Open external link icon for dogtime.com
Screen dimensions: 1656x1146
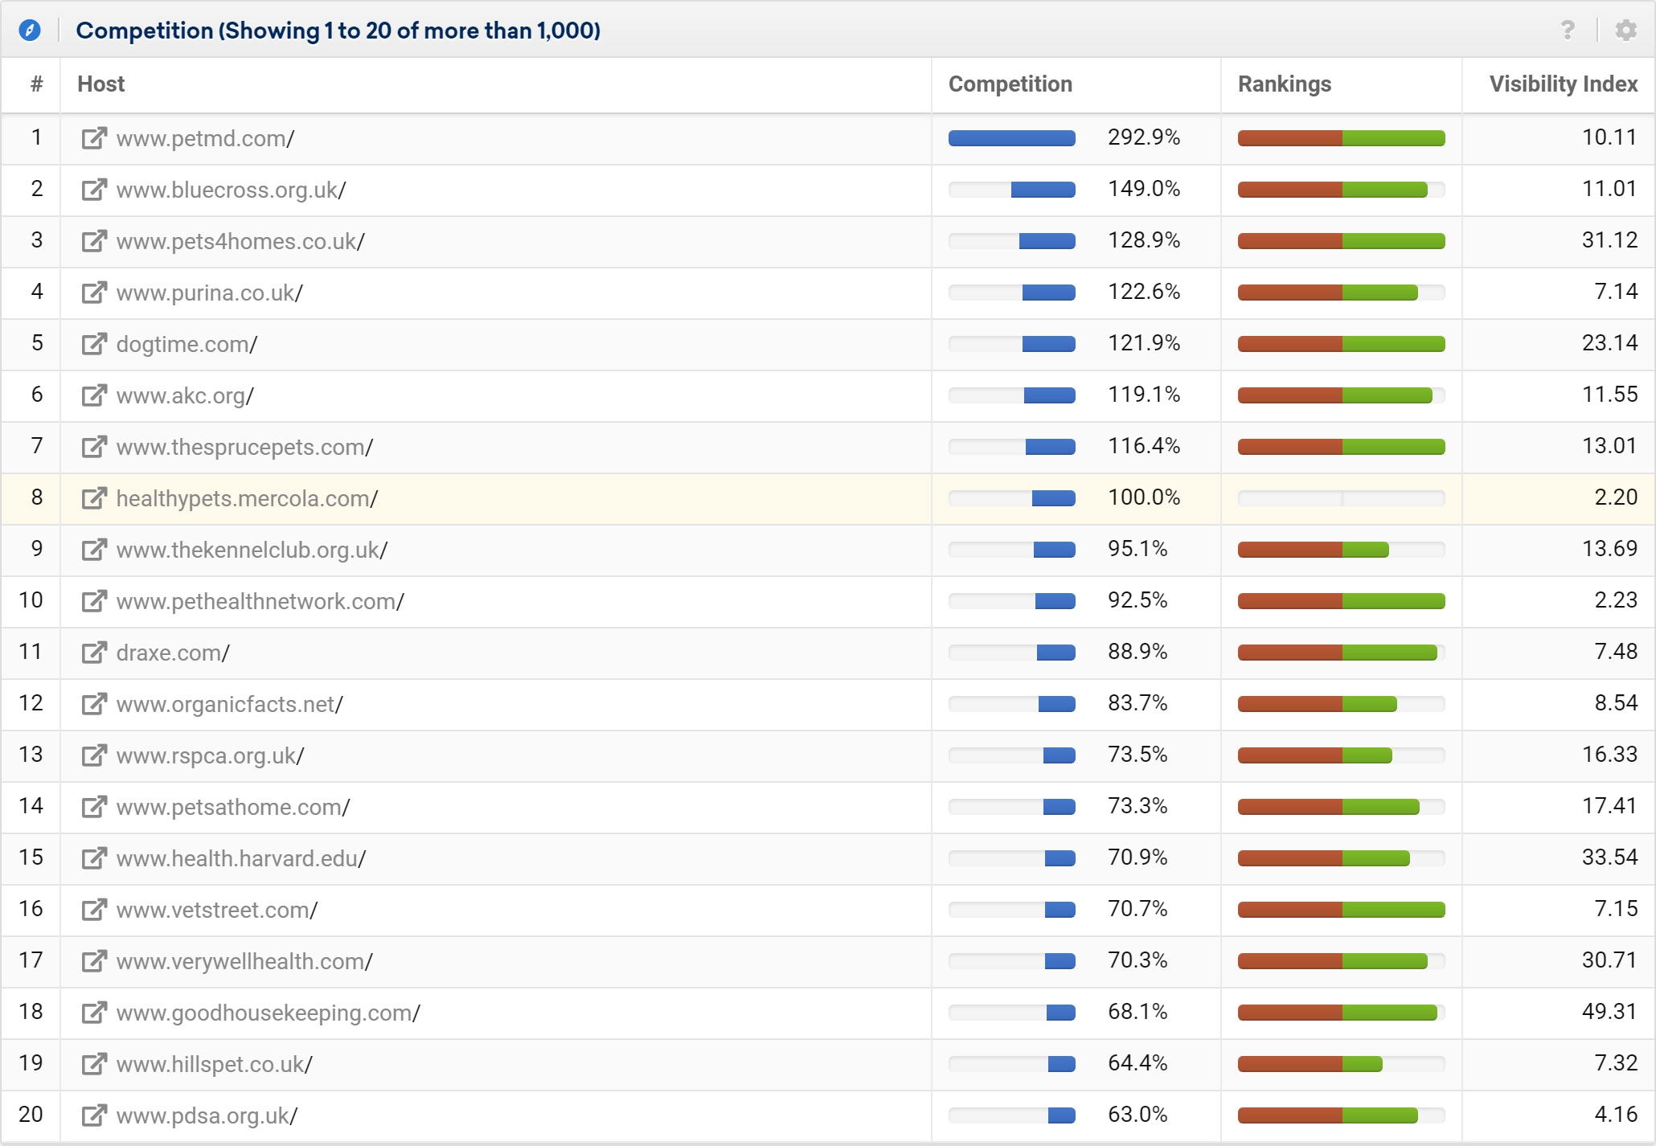point(94,344)
